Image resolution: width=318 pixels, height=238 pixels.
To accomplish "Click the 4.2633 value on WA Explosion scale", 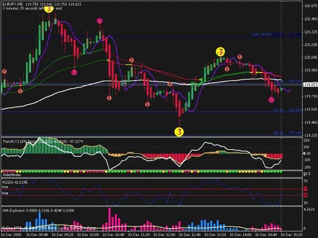I will [x=309, y=209].
